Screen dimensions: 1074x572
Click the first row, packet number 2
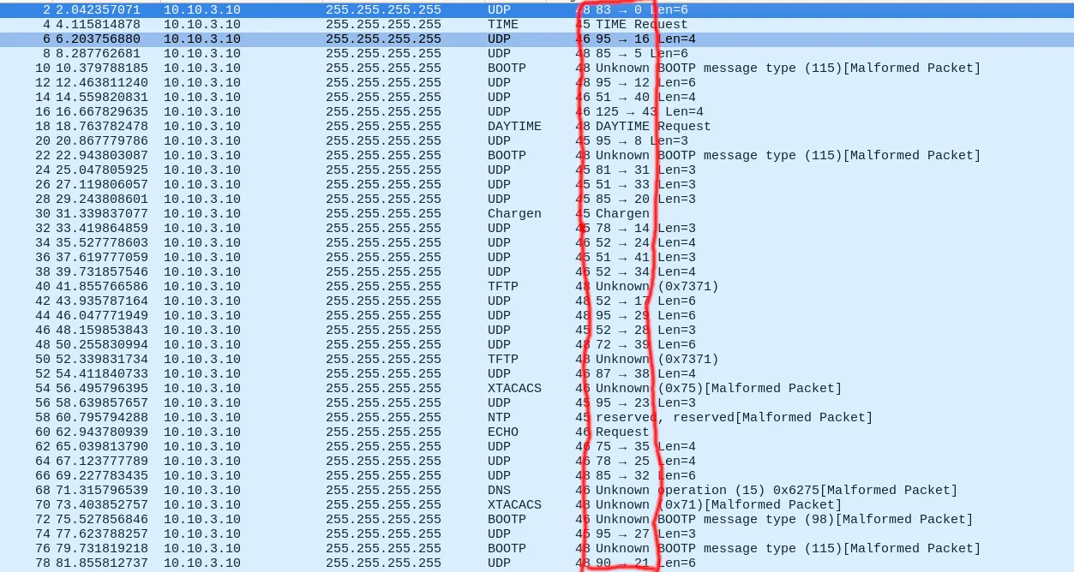tap(343, 10)
